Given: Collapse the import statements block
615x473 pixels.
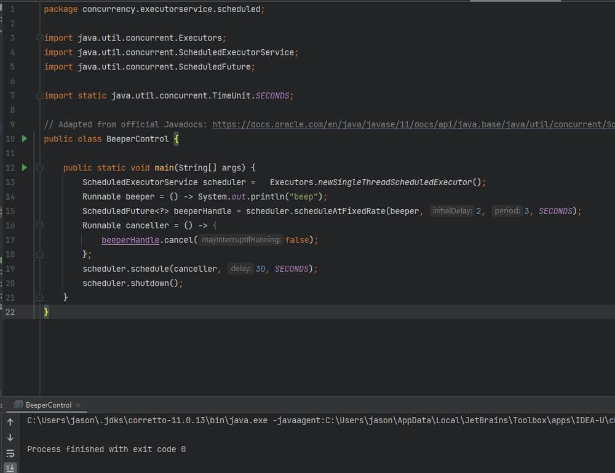Looking at the screenshot, I should [x=39, y=38].
